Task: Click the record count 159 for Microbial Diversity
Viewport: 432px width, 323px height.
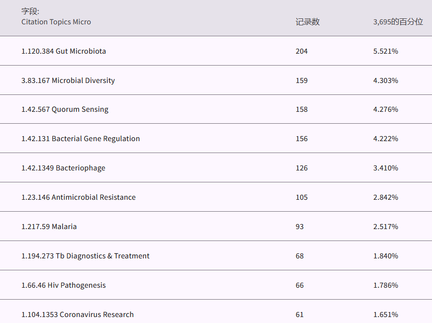Action: tap(302, 81)
